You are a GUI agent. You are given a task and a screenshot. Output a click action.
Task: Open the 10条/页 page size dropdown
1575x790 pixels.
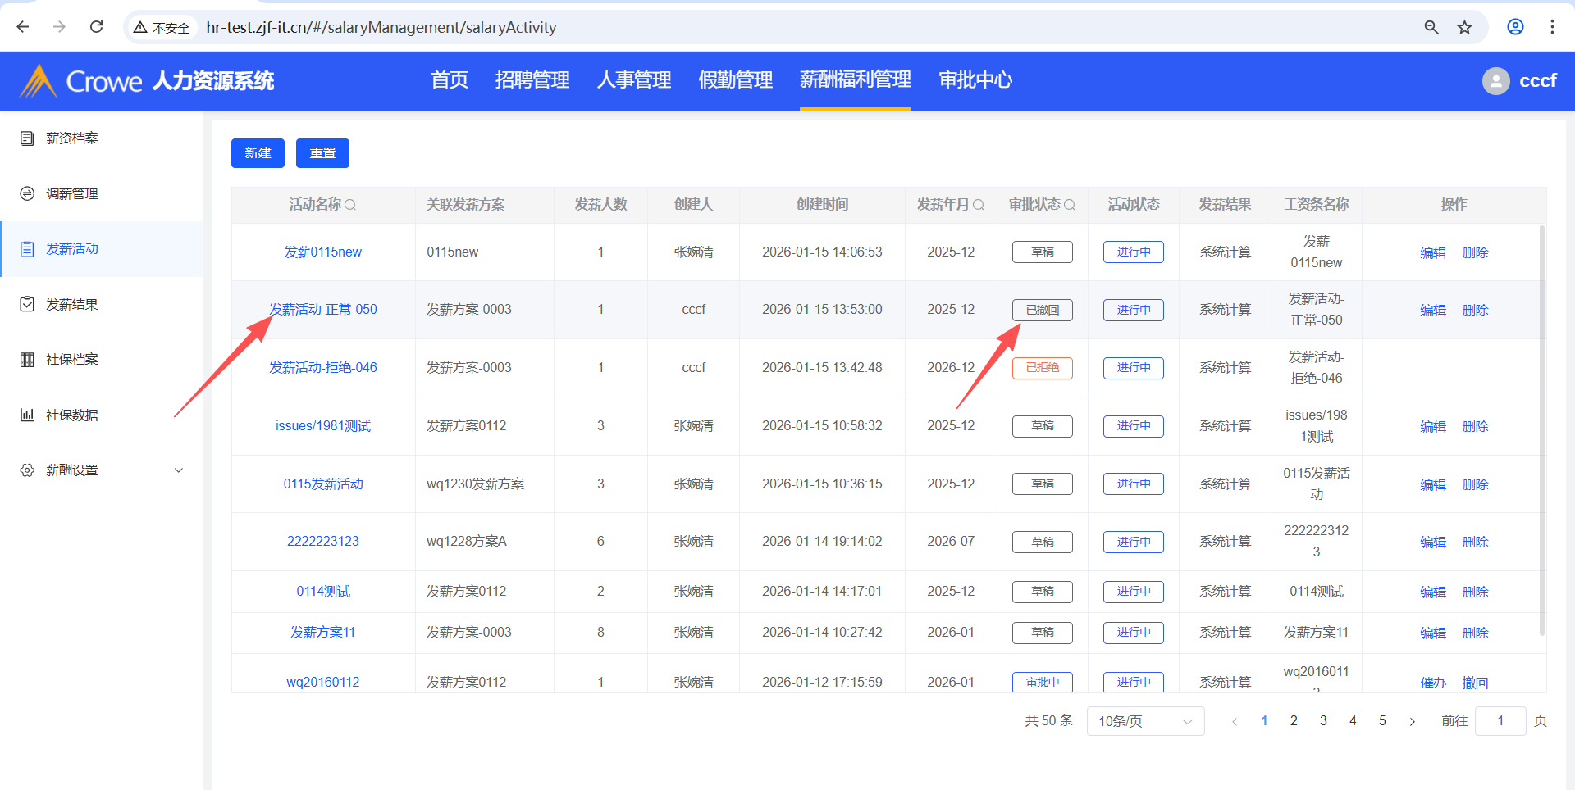(1145, 721)
